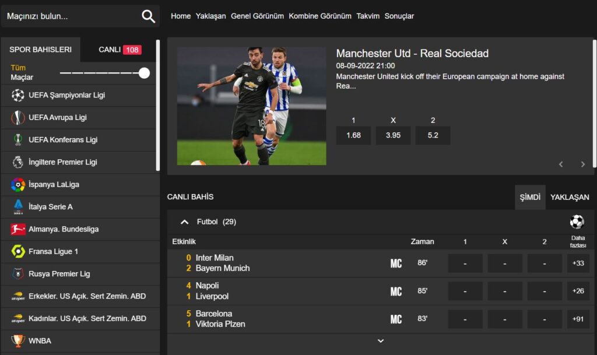Viewport: 597px width, 355px height.
Task: Open match center for Inter Milan game
Action: coord(396,263)
